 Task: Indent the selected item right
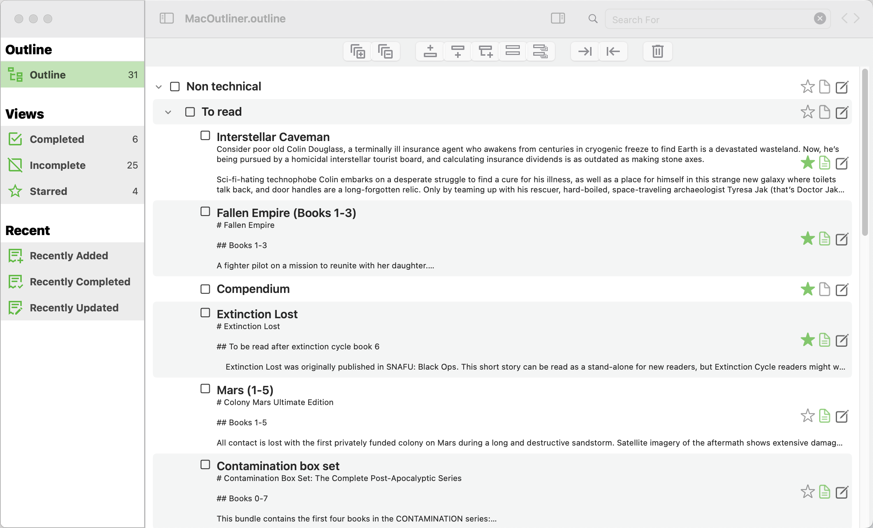pyautogui.click(x=585, y=51)
